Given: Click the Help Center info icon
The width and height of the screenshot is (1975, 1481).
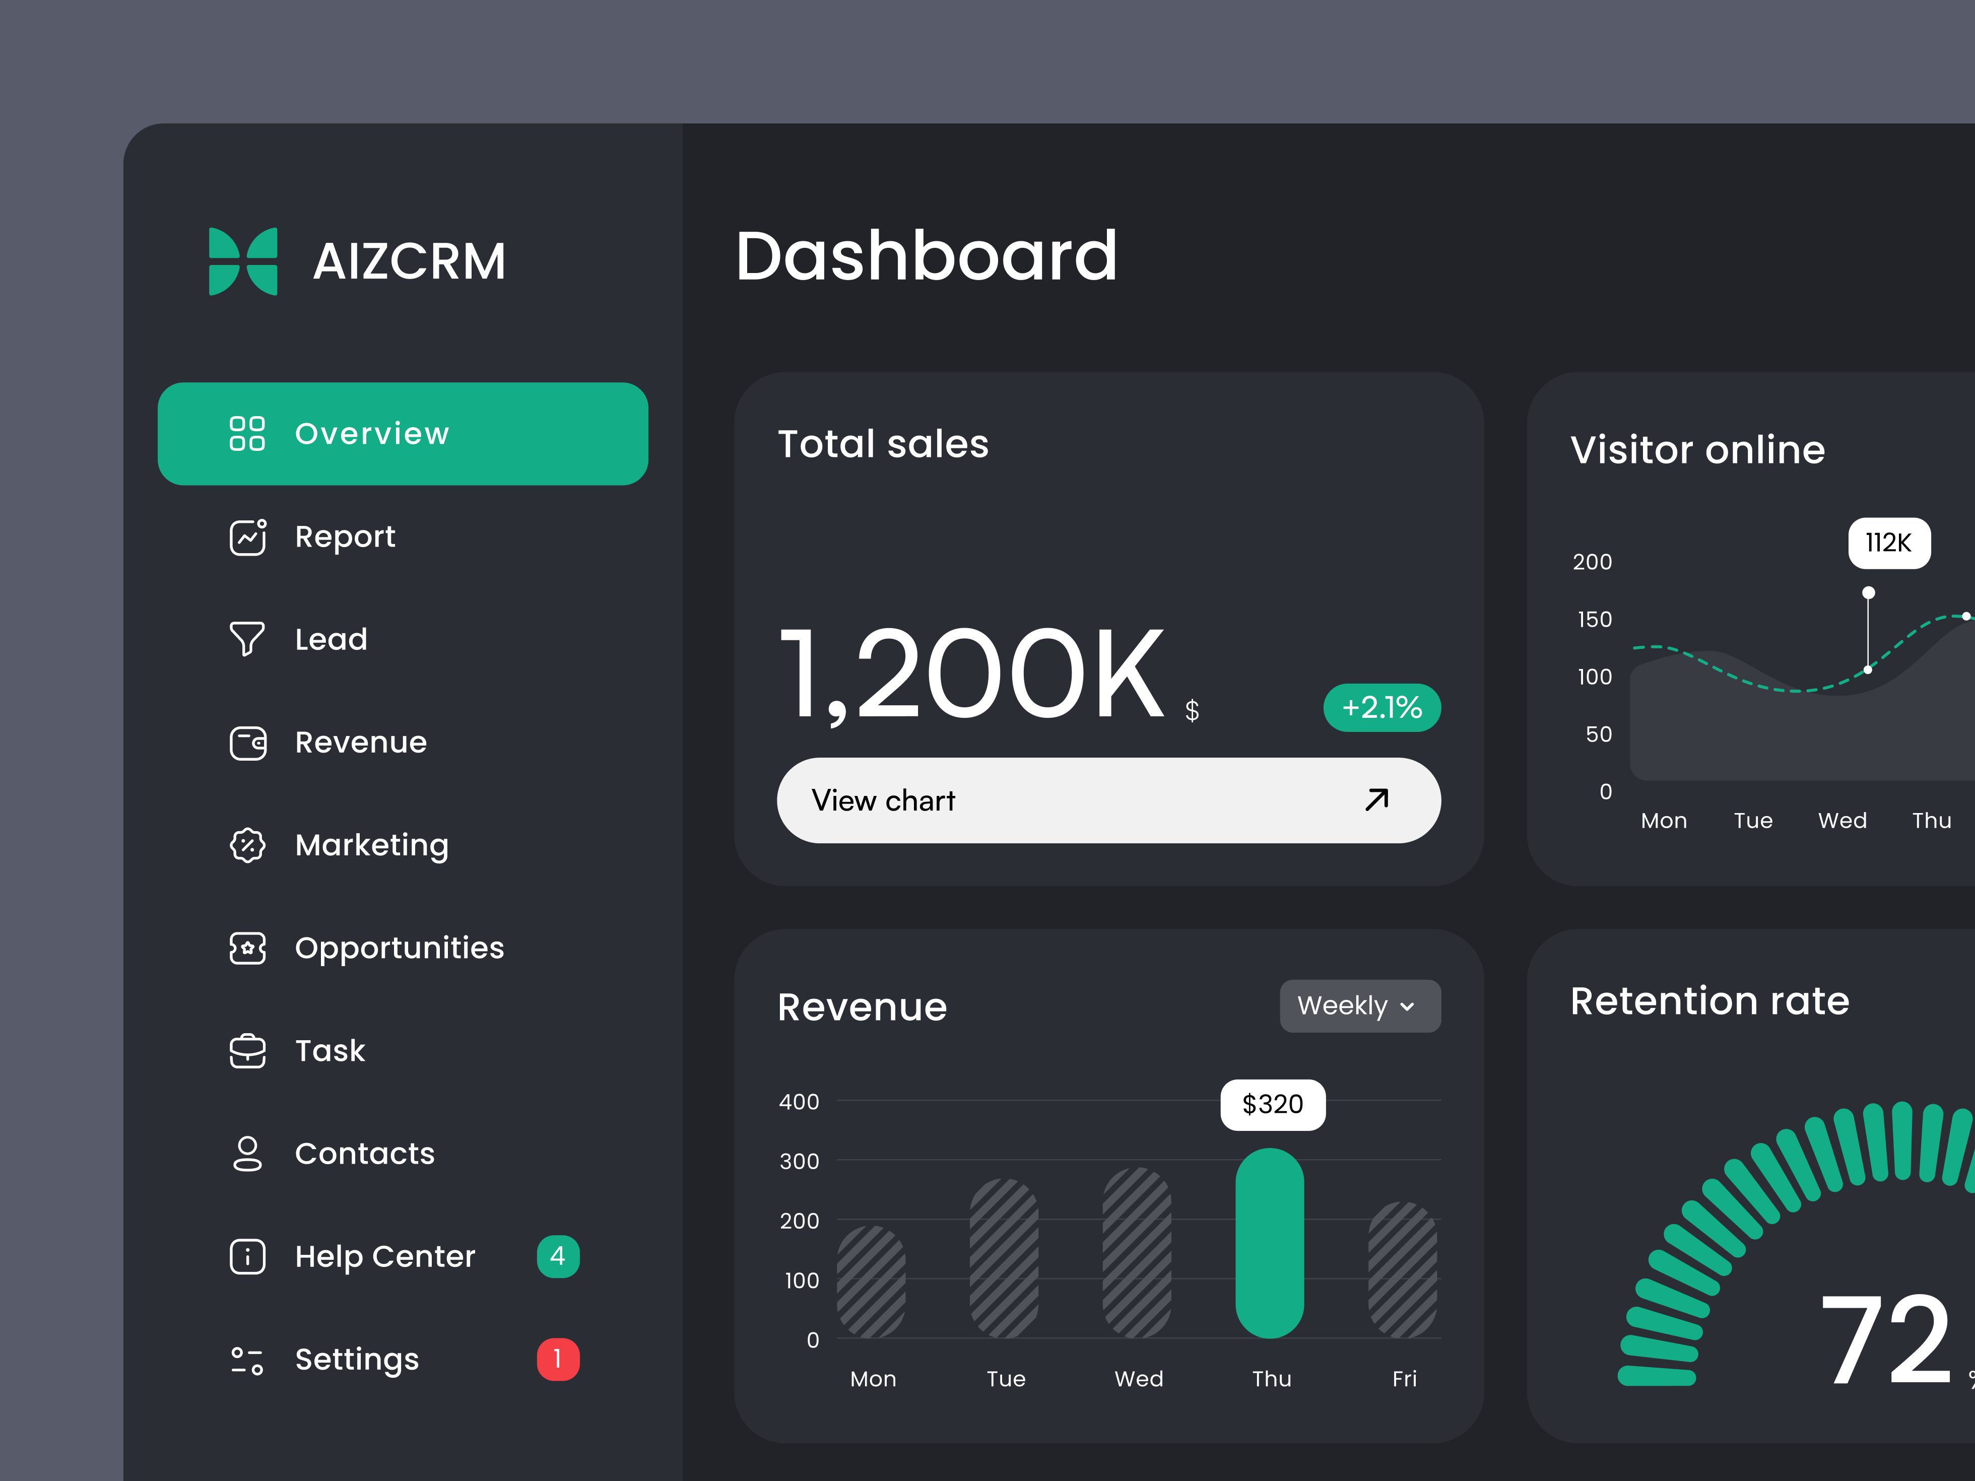Looking at the screenshot, I should (247, 1256).
